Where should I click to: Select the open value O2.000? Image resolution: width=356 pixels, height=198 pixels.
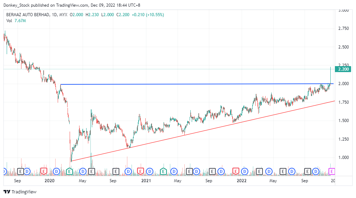click(x=77, y=15)
